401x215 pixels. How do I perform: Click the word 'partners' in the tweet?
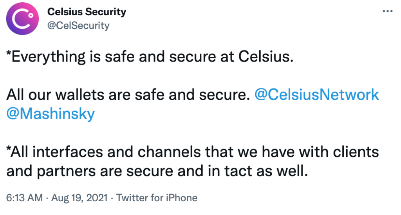coord(66,172)
